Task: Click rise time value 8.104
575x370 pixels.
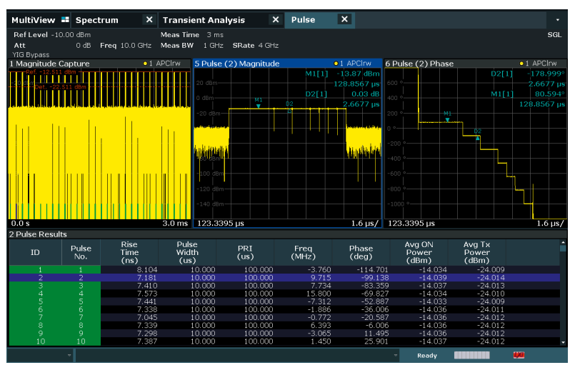Action: point(146,269)
